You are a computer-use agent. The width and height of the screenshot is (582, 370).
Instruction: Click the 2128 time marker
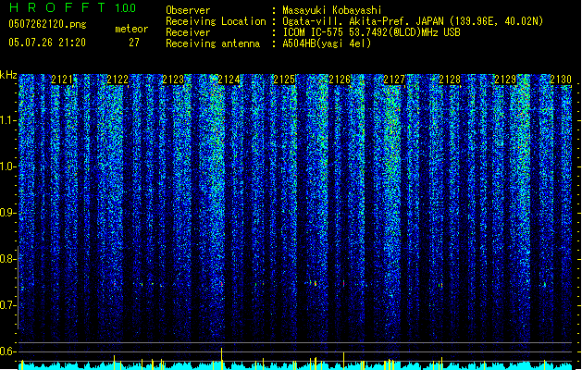450,80
